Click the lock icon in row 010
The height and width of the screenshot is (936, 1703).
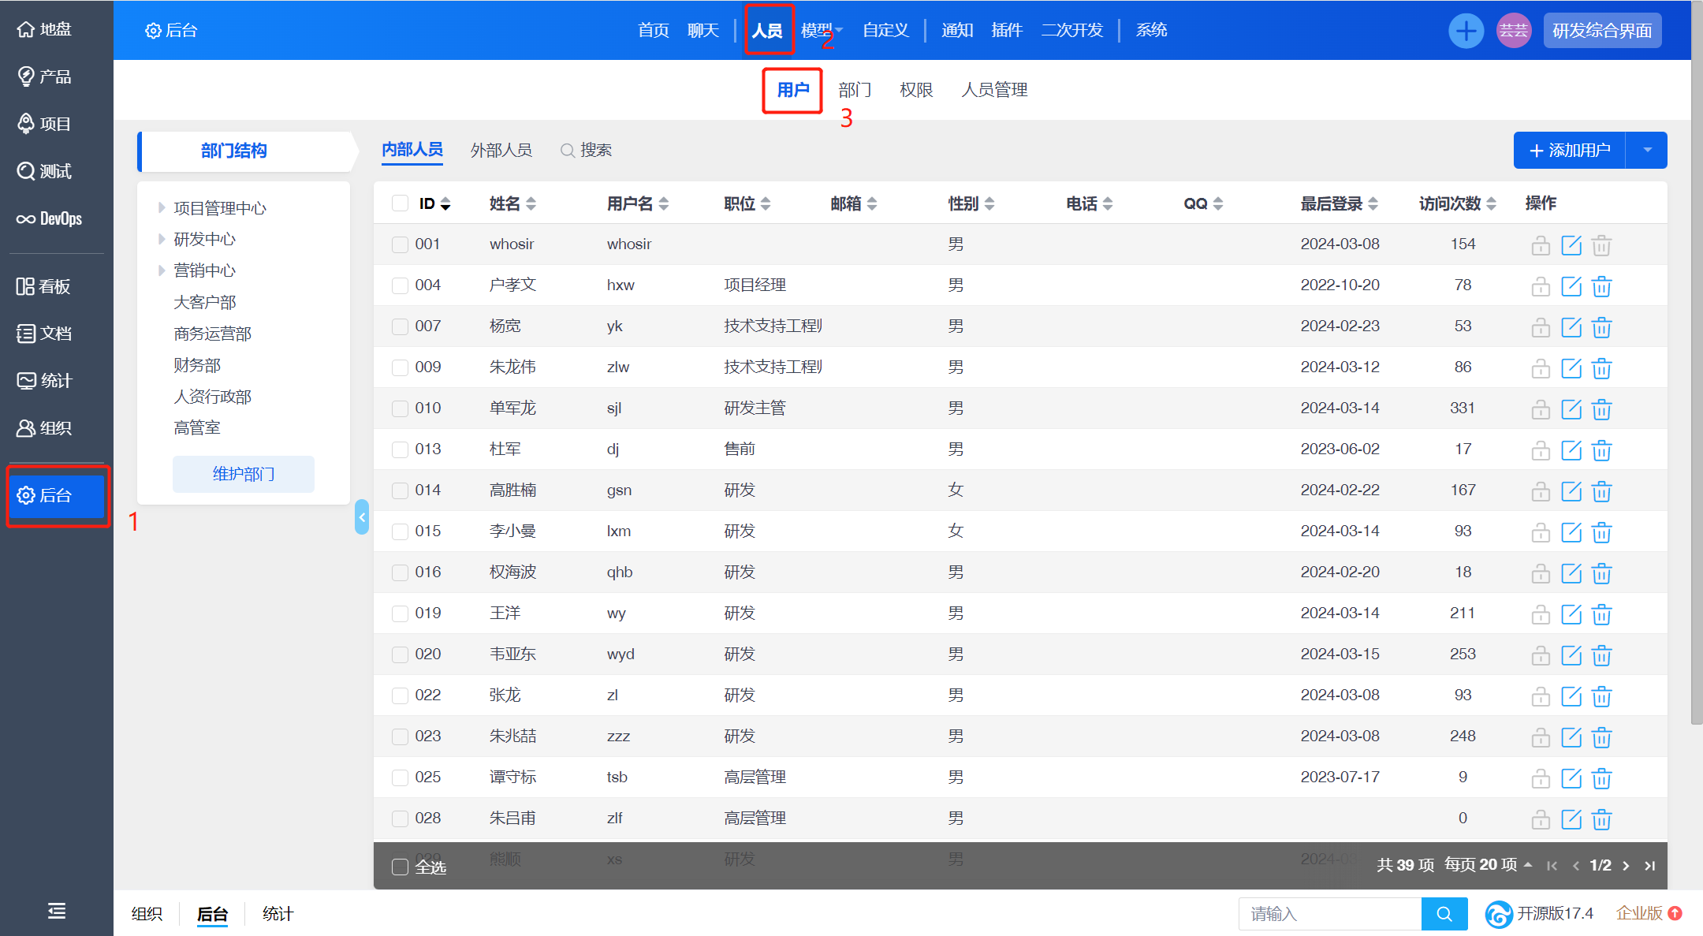(1540, 408)
